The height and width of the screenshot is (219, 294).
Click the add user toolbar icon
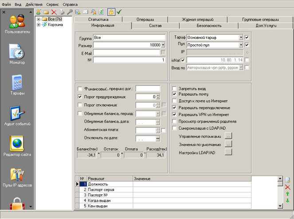pos(39,12)
